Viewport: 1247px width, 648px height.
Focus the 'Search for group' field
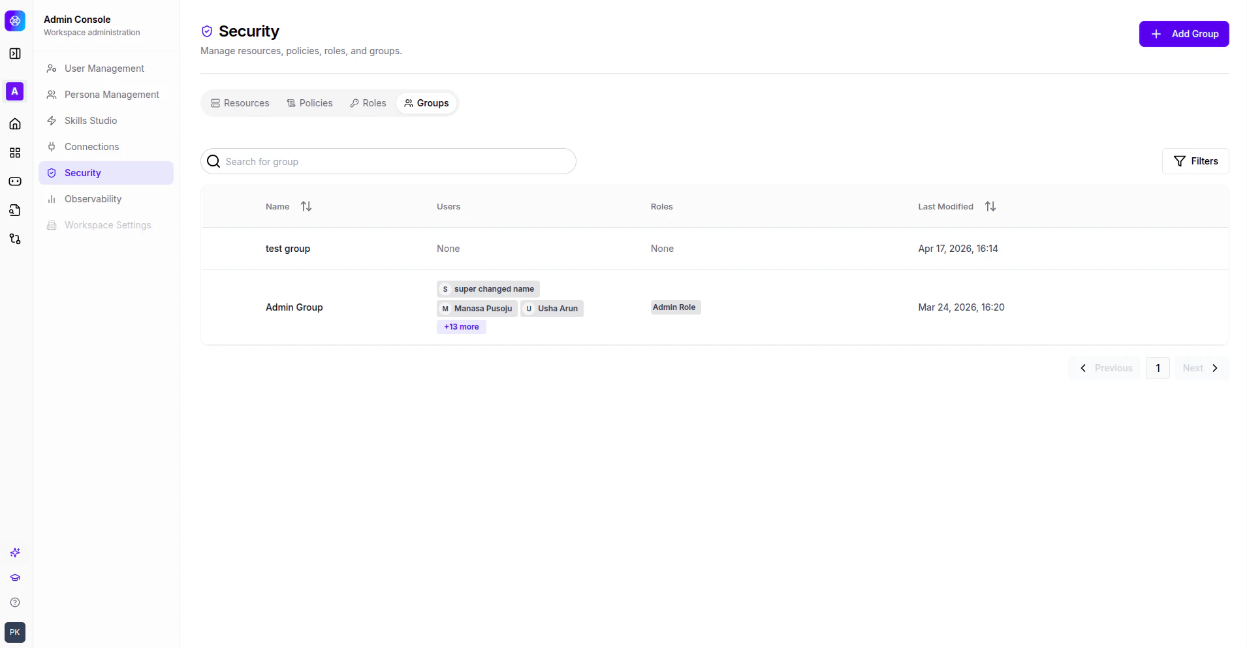[388, 161]
